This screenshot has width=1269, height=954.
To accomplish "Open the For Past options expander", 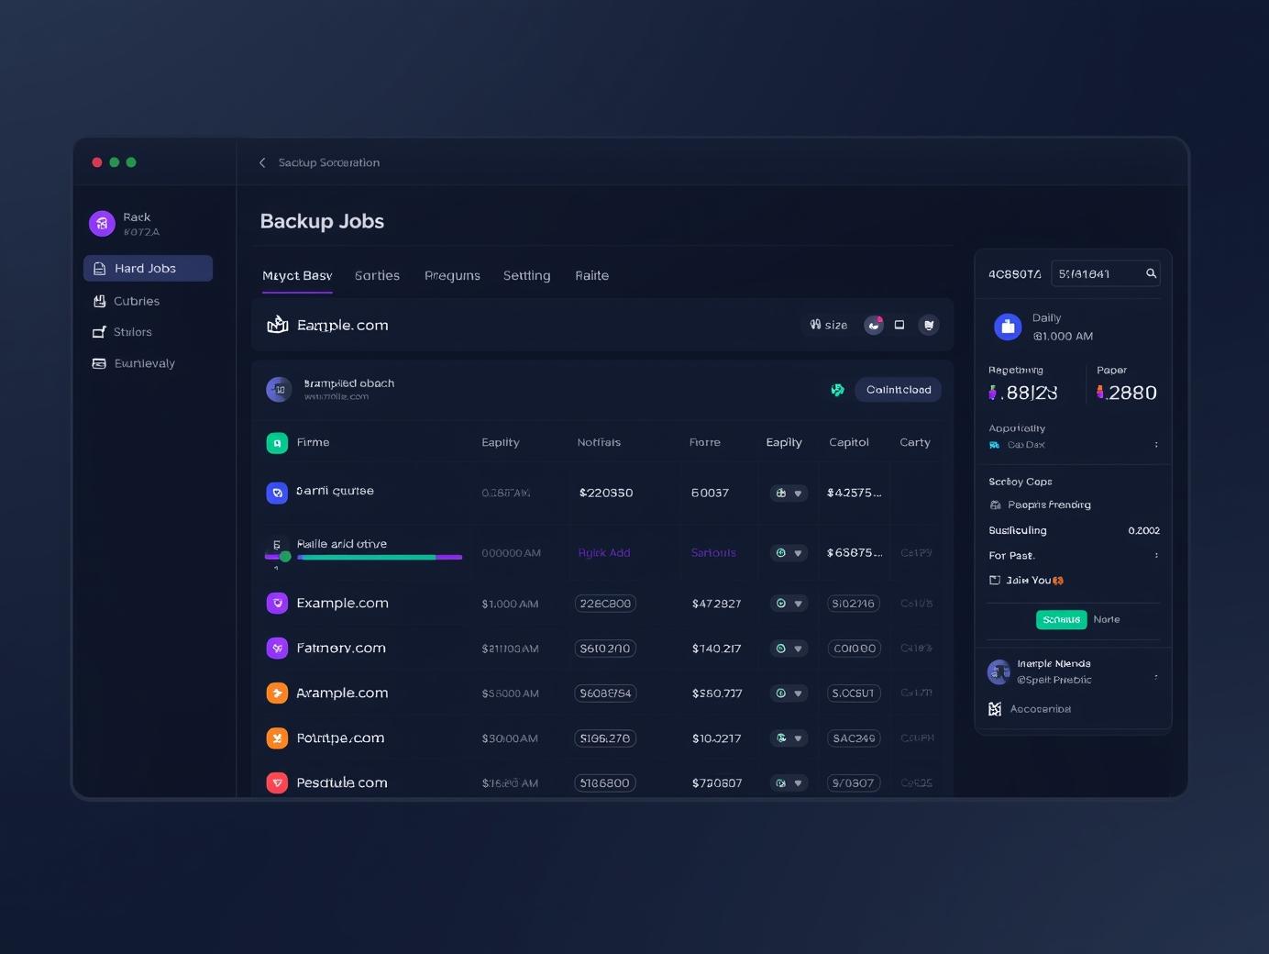I will (1156, 556).
